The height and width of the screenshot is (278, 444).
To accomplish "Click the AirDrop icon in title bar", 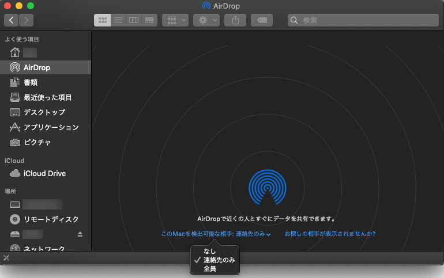I will (206, 6).
